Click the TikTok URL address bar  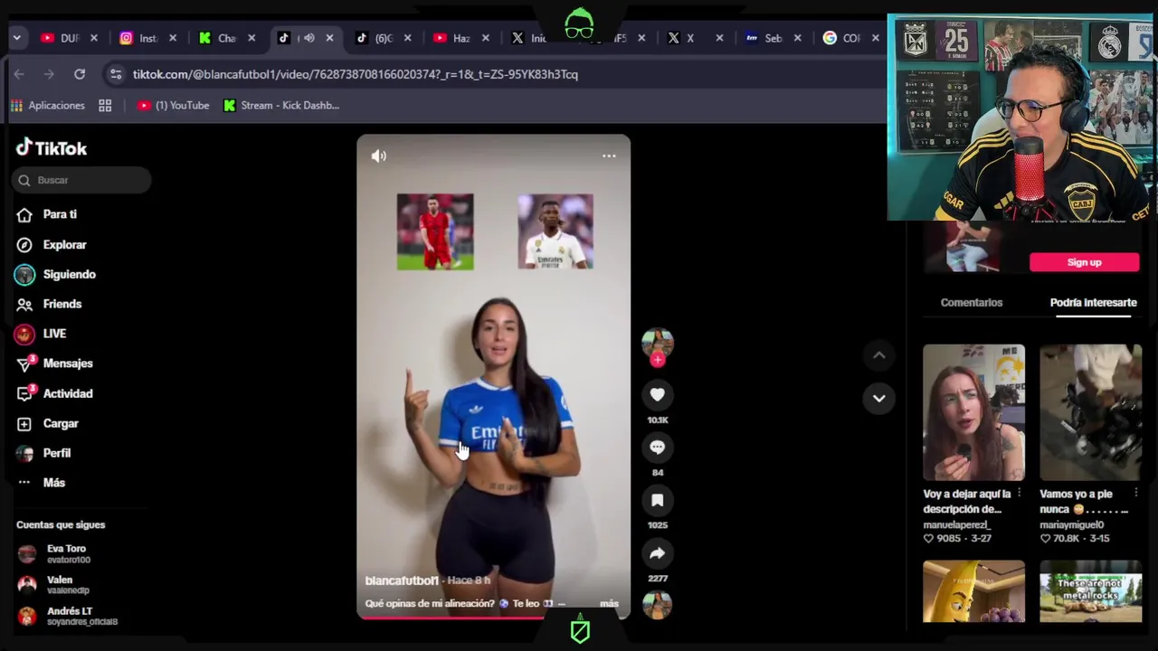pos(355,74)
